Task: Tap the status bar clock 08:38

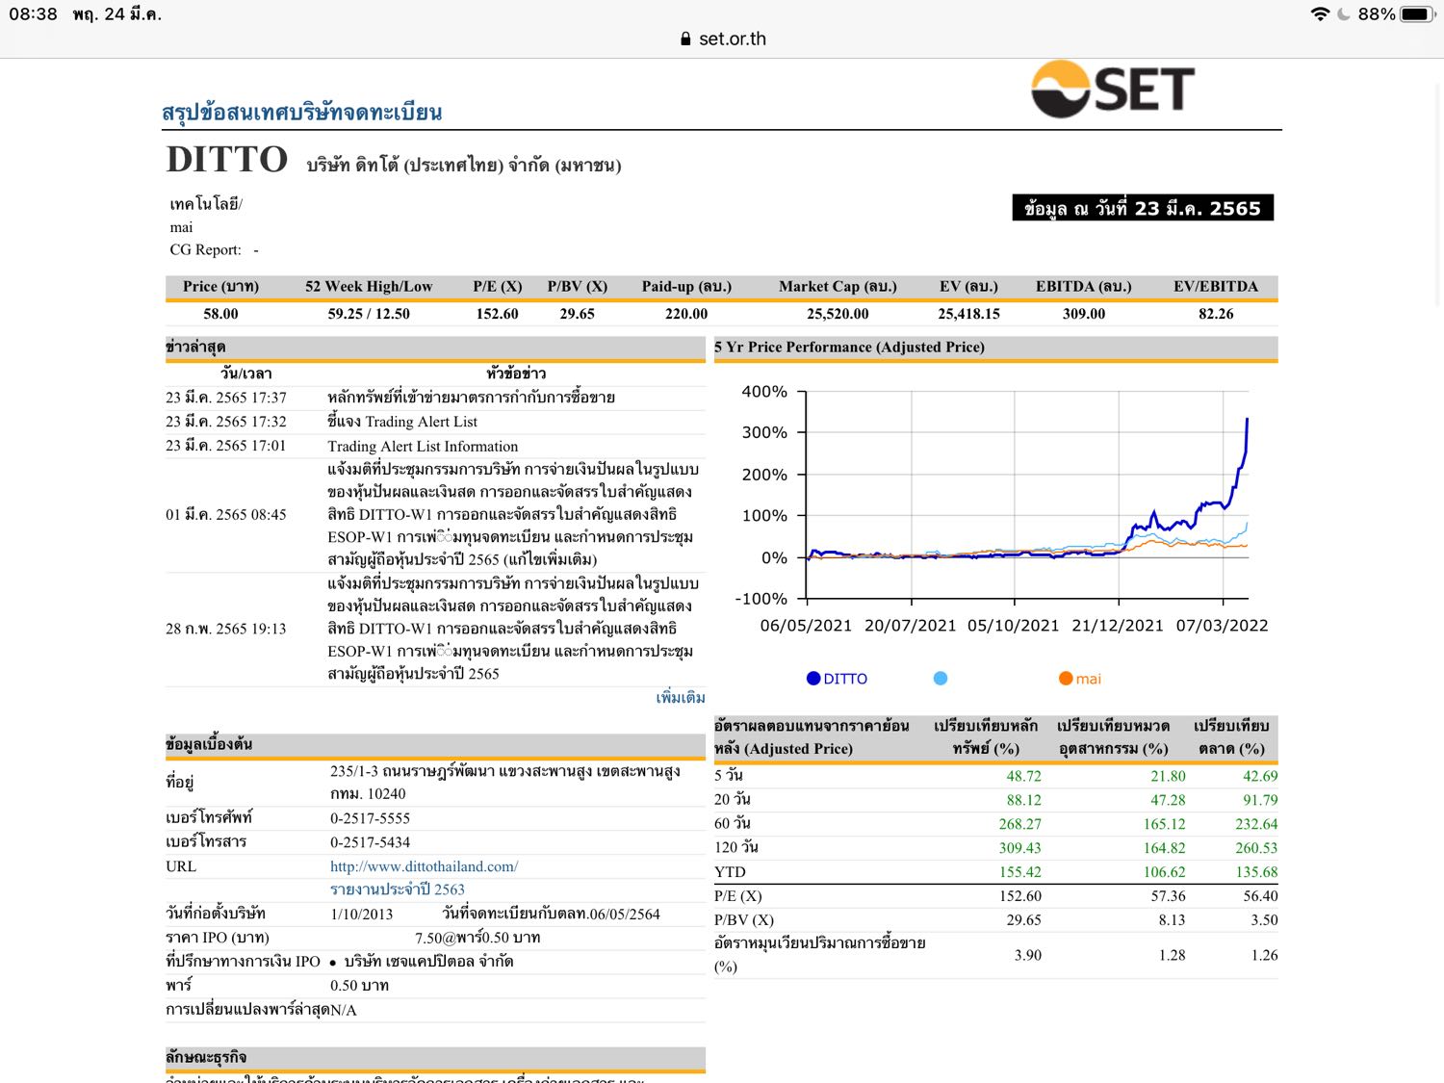Action: (33, 14)
